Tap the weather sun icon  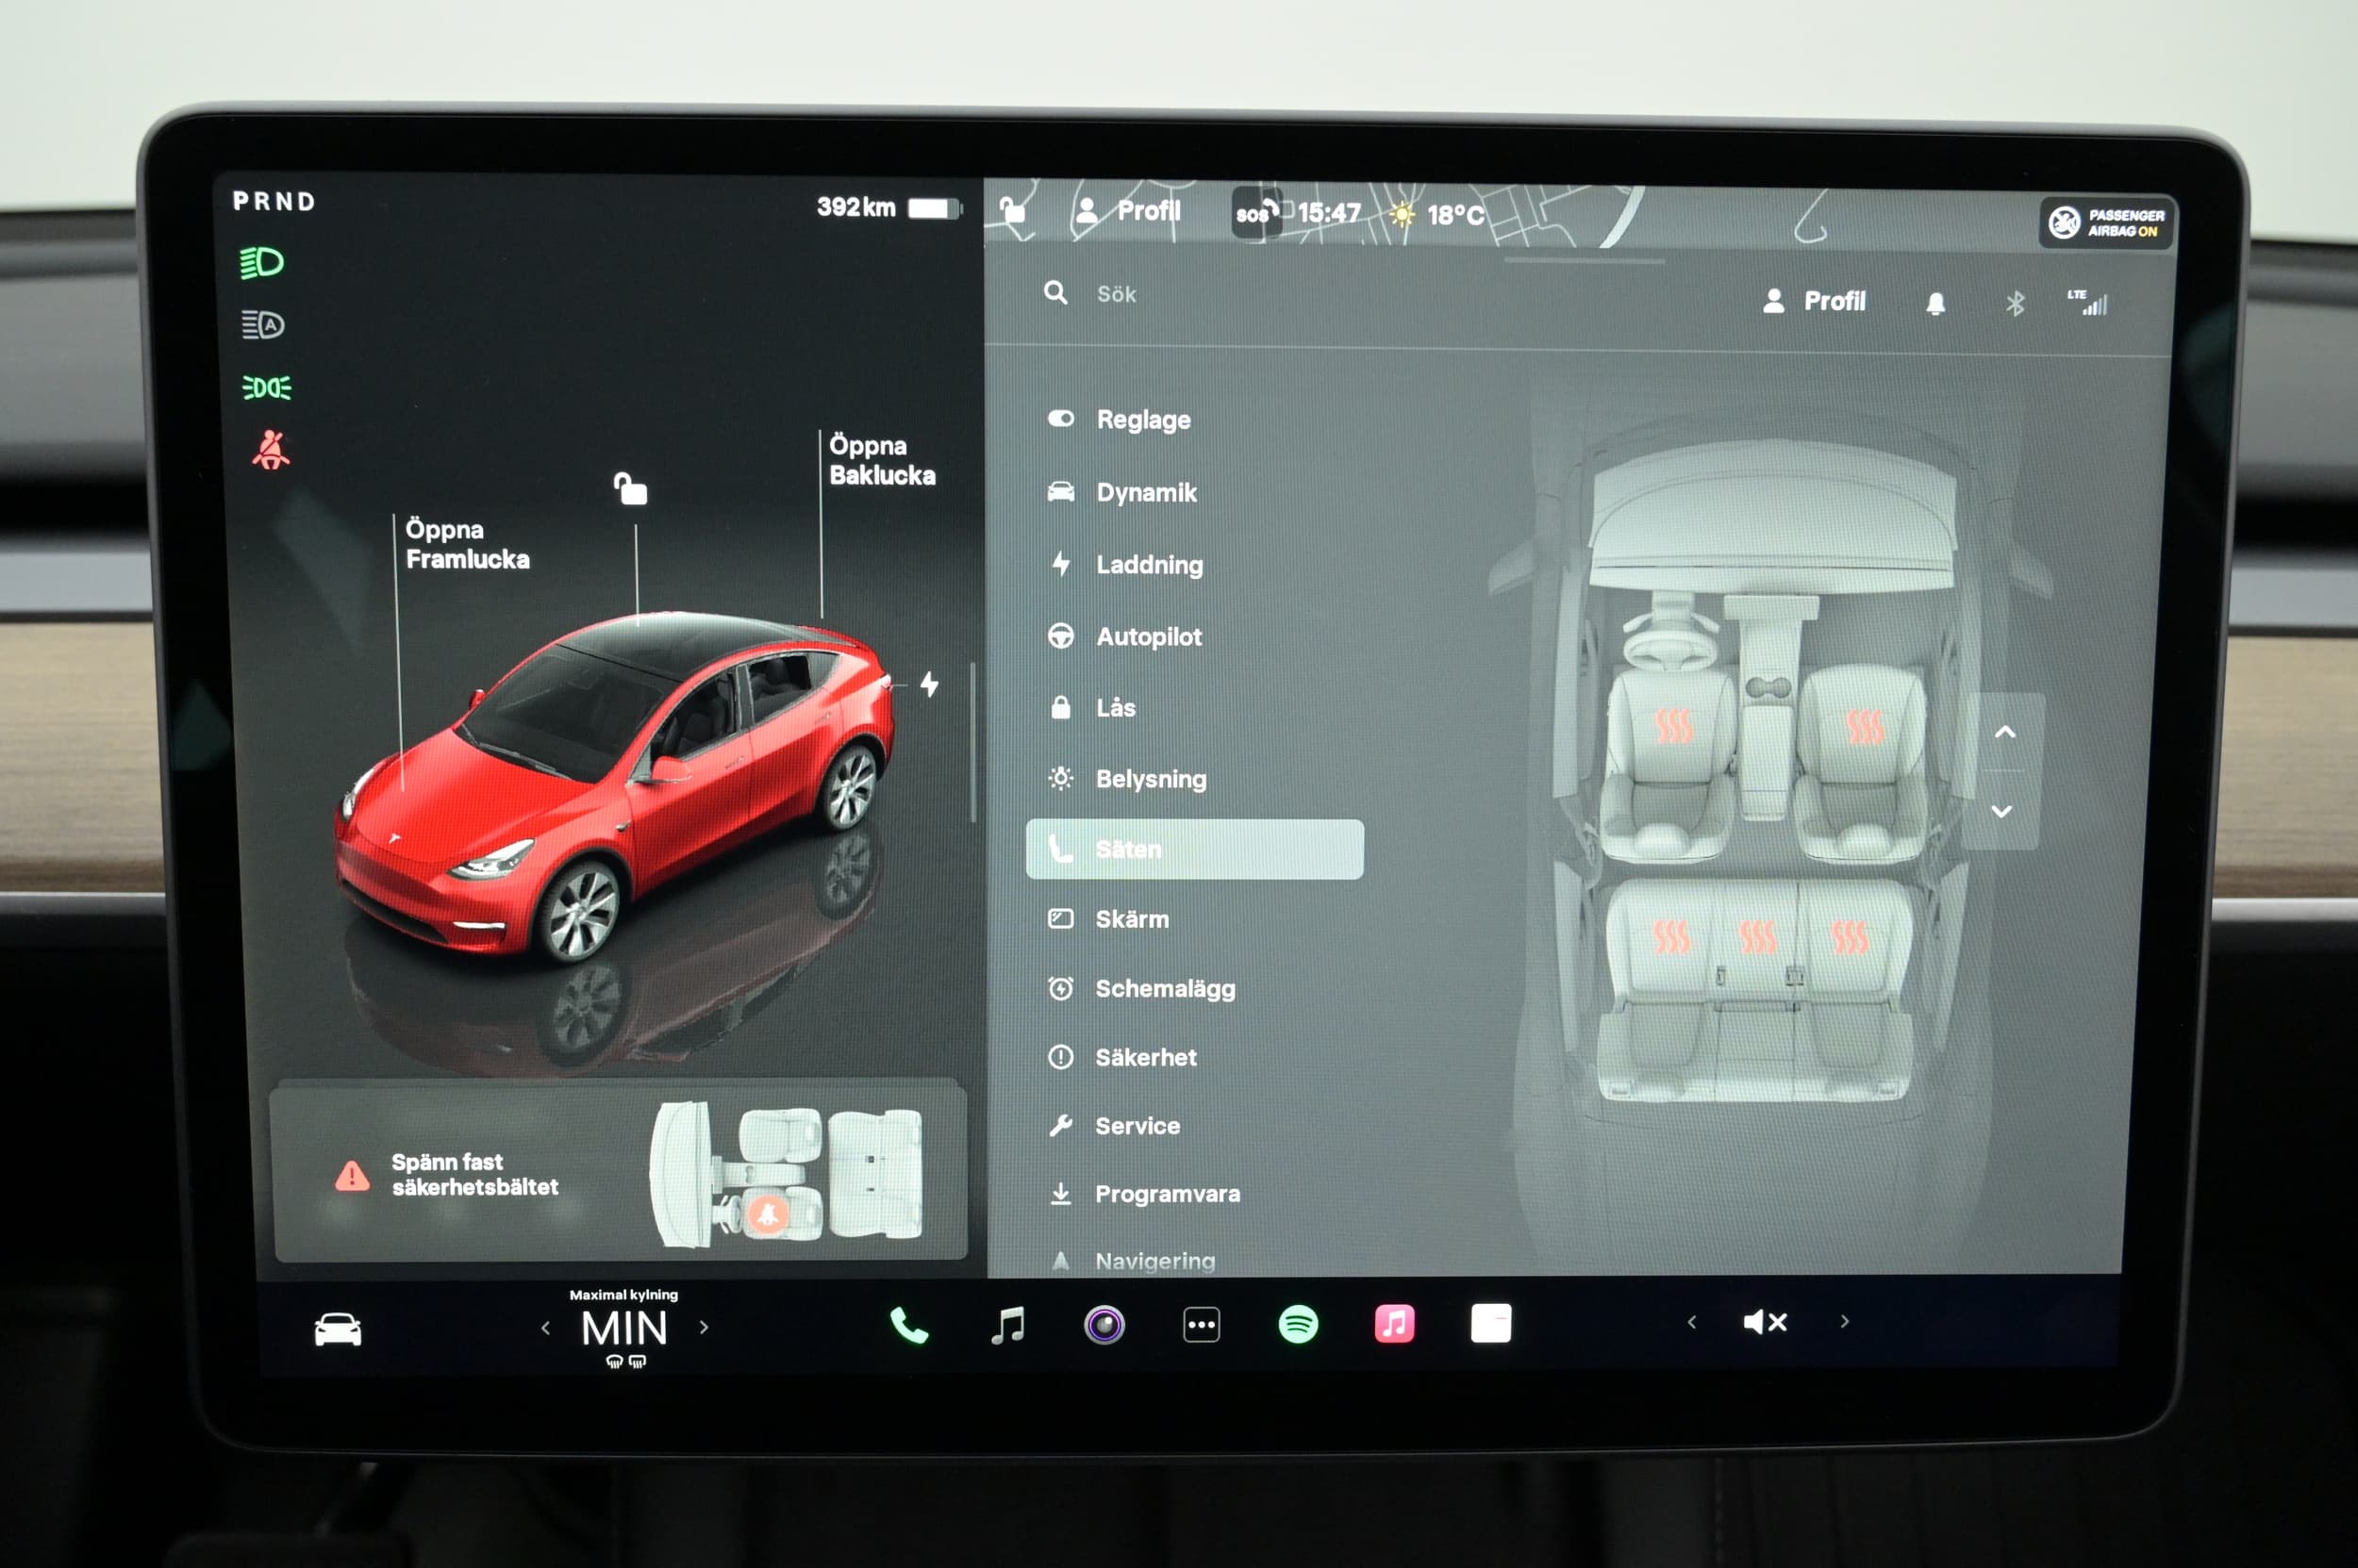(1402, 214)
